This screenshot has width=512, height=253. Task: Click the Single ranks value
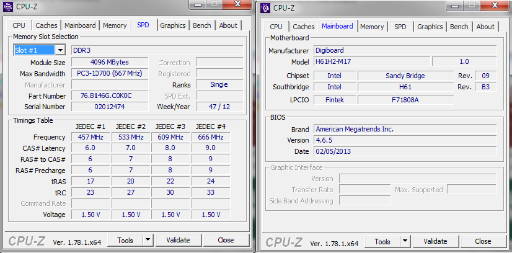click(x=219, y=84)
